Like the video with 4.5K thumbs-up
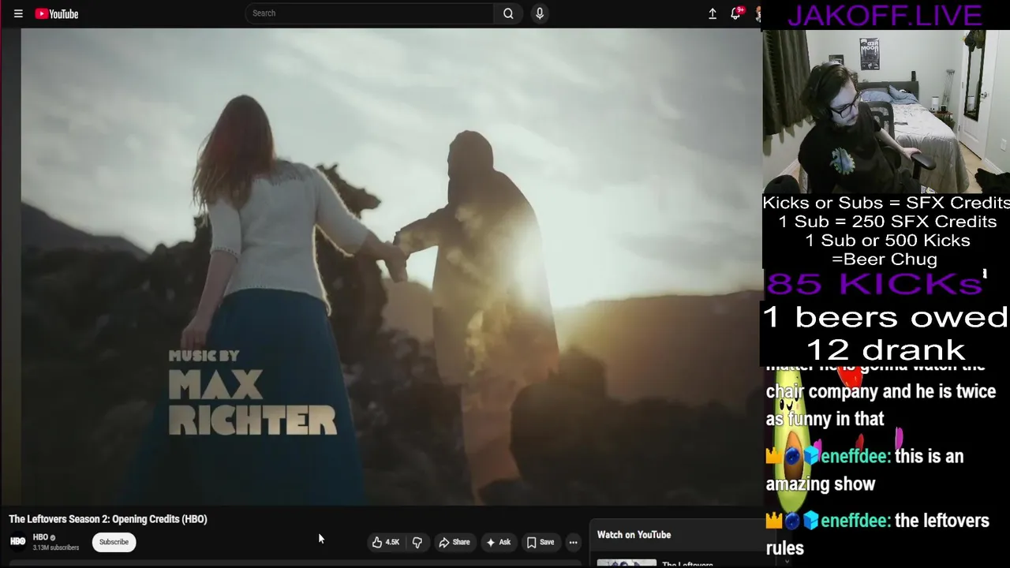 coord(386,542)
